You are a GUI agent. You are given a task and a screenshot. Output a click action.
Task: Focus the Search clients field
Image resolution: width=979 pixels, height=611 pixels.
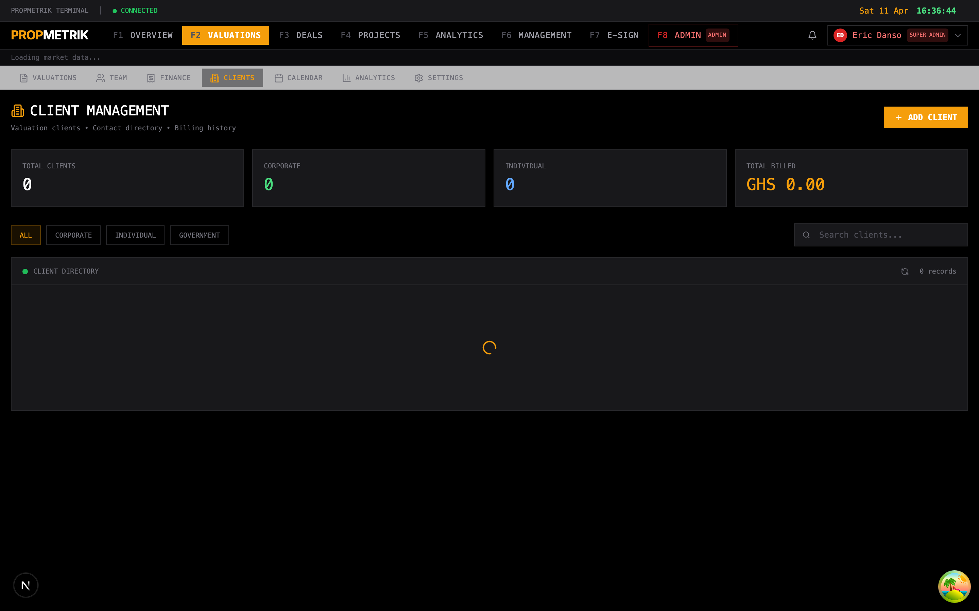pyautogui.click(x=881, y=235)
